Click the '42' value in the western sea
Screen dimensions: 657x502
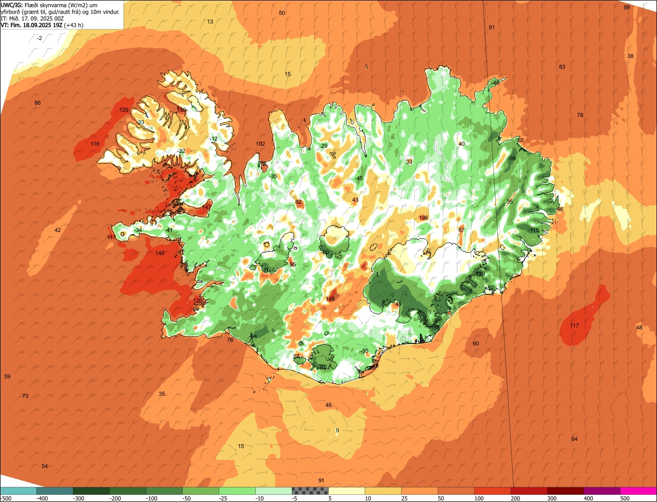57,230
